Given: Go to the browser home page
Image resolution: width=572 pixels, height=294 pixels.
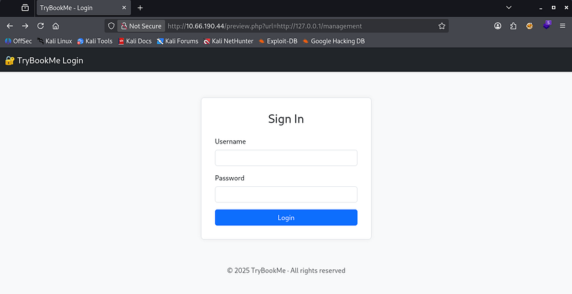Looking at the screenshot, I should coord(56,26).
